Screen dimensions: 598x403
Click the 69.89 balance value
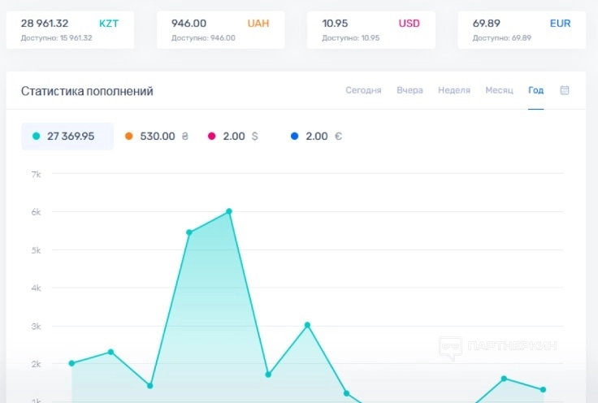(x=486, y=24)
